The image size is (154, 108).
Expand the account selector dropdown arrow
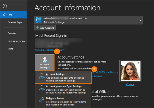[x=140, y=20]
